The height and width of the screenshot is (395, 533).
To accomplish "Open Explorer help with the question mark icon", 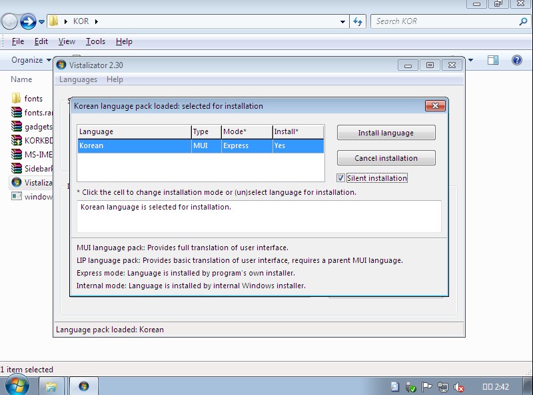I will tap(517, 60).
